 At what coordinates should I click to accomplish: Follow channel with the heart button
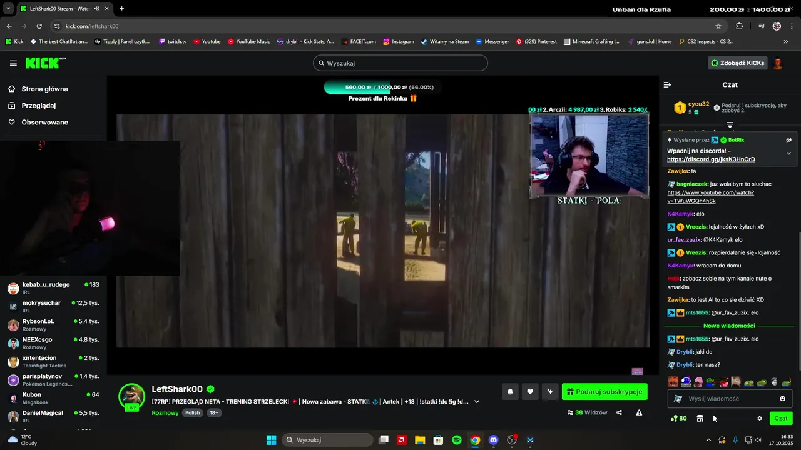(530, 392)
